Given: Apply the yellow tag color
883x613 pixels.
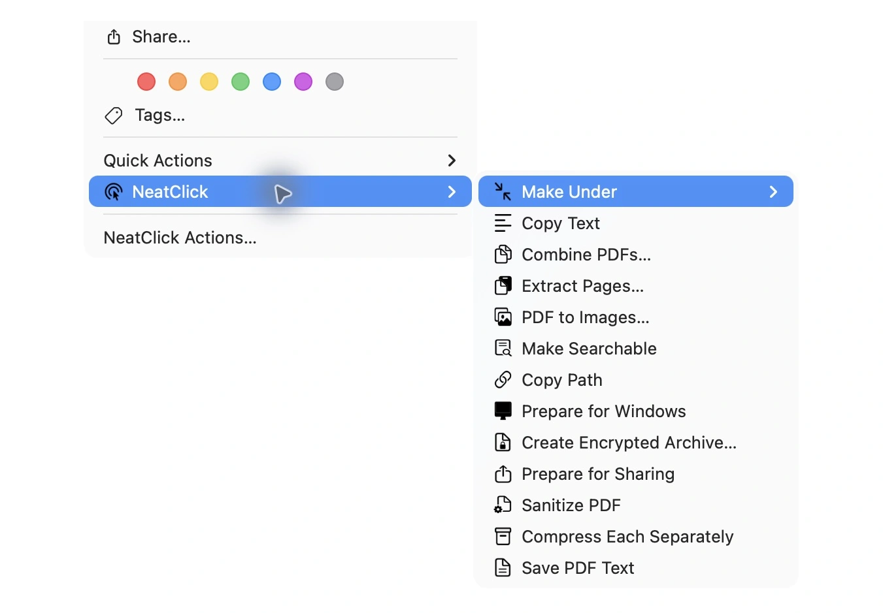Looking at the screenshot, I should 209,82.
